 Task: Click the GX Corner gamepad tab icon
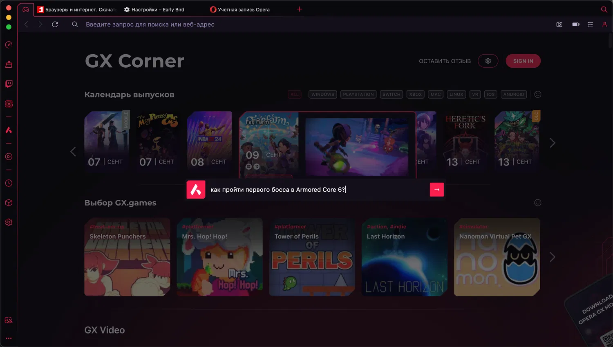[x=26, y=9]
